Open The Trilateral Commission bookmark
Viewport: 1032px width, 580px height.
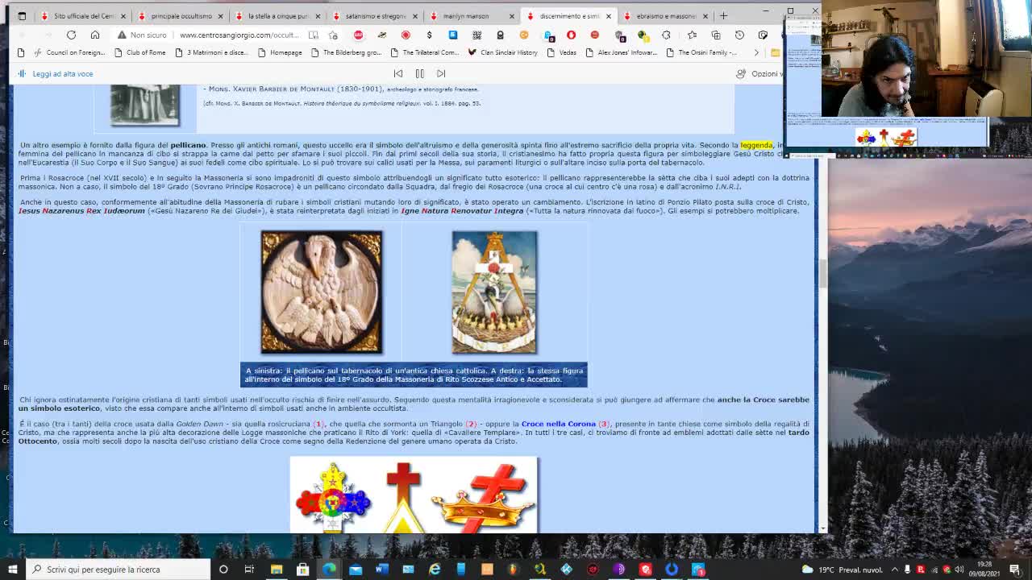click(424, 52)
